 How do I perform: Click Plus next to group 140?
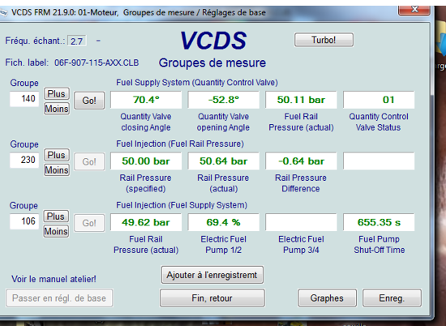click(56, 93)
